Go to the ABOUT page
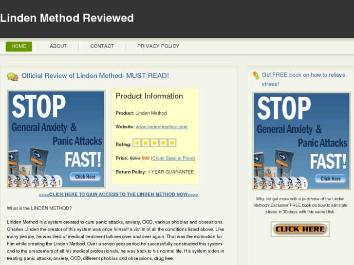 pos(58,46)
